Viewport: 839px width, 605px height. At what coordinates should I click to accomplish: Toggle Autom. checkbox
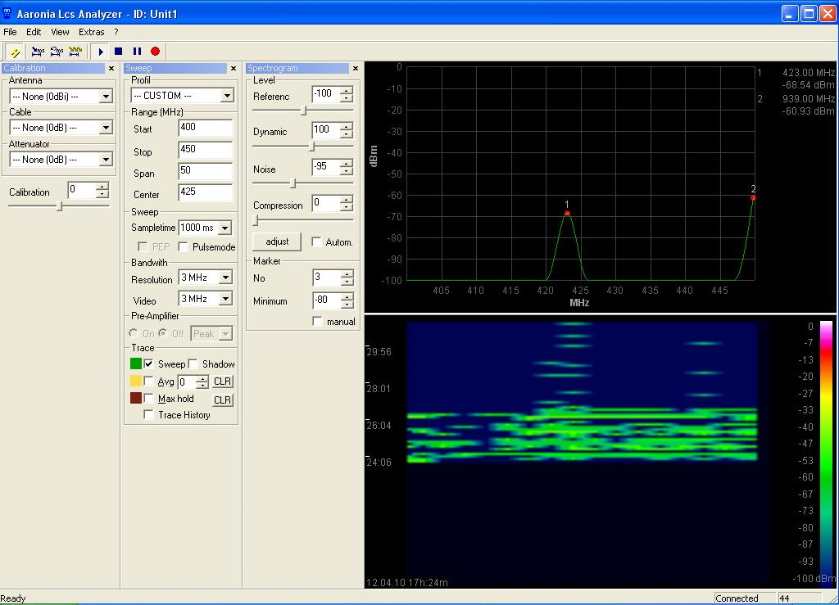316,242
